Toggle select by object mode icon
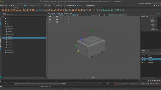161x90 pixels. (25, 5)
